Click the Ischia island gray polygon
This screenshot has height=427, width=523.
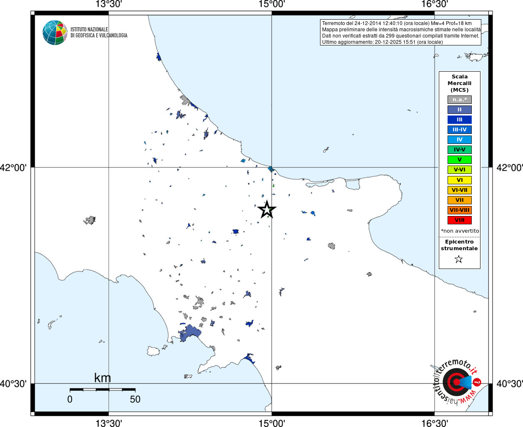(153, 351)
